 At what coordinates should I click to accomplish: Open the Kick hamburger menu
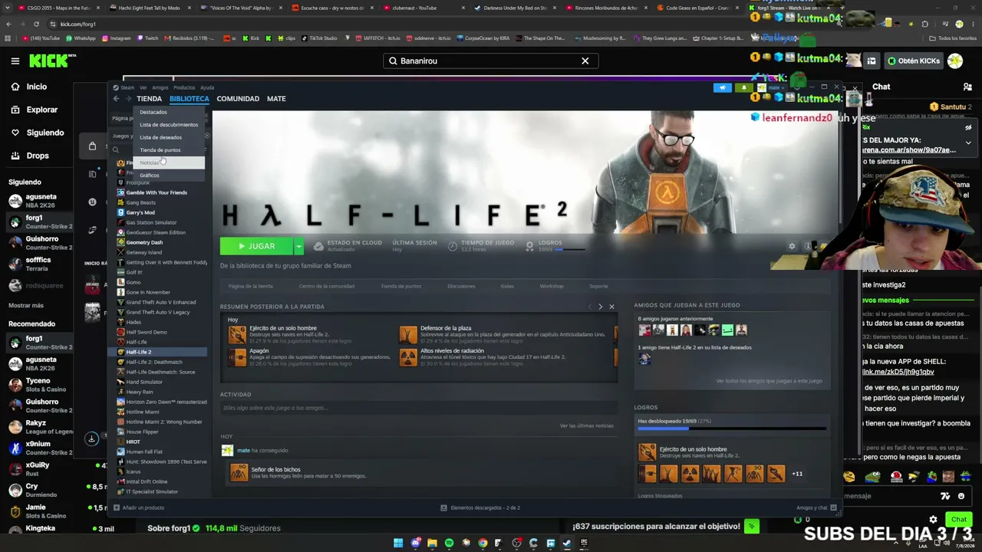click(x=15, y=61)
